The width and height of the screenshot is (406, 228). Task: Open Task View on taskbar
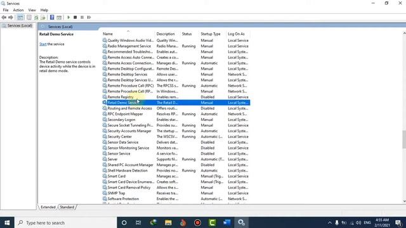pyautogui.click(x=138, y=222)
